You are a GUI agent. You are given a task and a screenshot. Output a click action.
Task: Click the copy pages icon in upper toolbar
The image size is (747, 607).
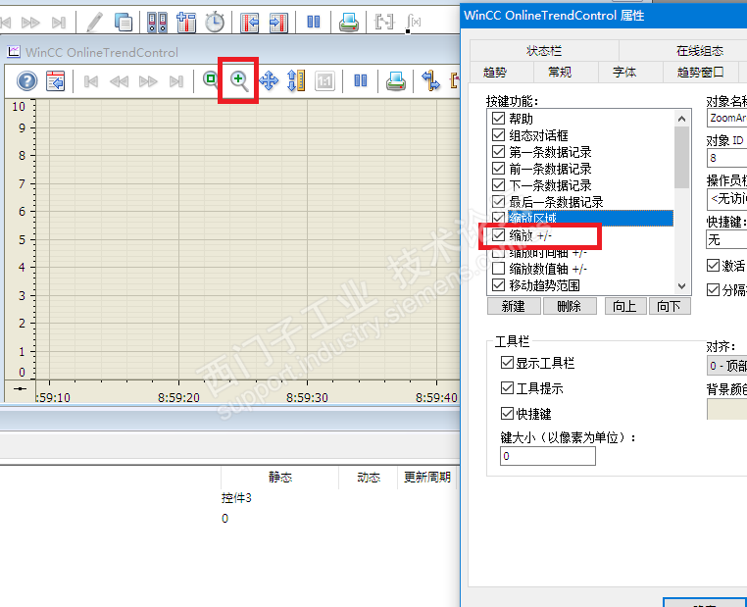pyautogui.click(x=124, y=22)
